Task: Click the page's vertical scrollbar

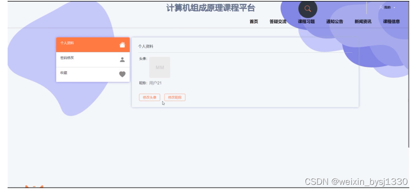Action: tap(409, 74)
